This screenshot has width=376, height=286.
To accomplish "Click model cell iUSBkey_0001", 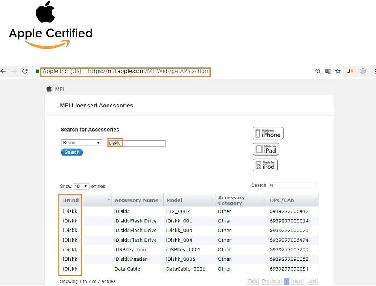I will click(x=183, y=250).
